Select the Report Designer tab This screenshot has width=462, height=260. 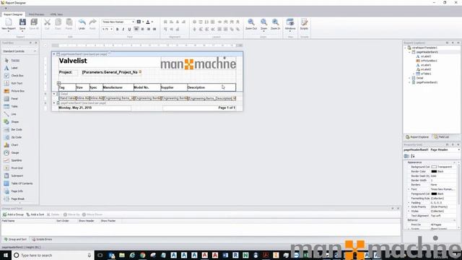(x=13, y=14)
